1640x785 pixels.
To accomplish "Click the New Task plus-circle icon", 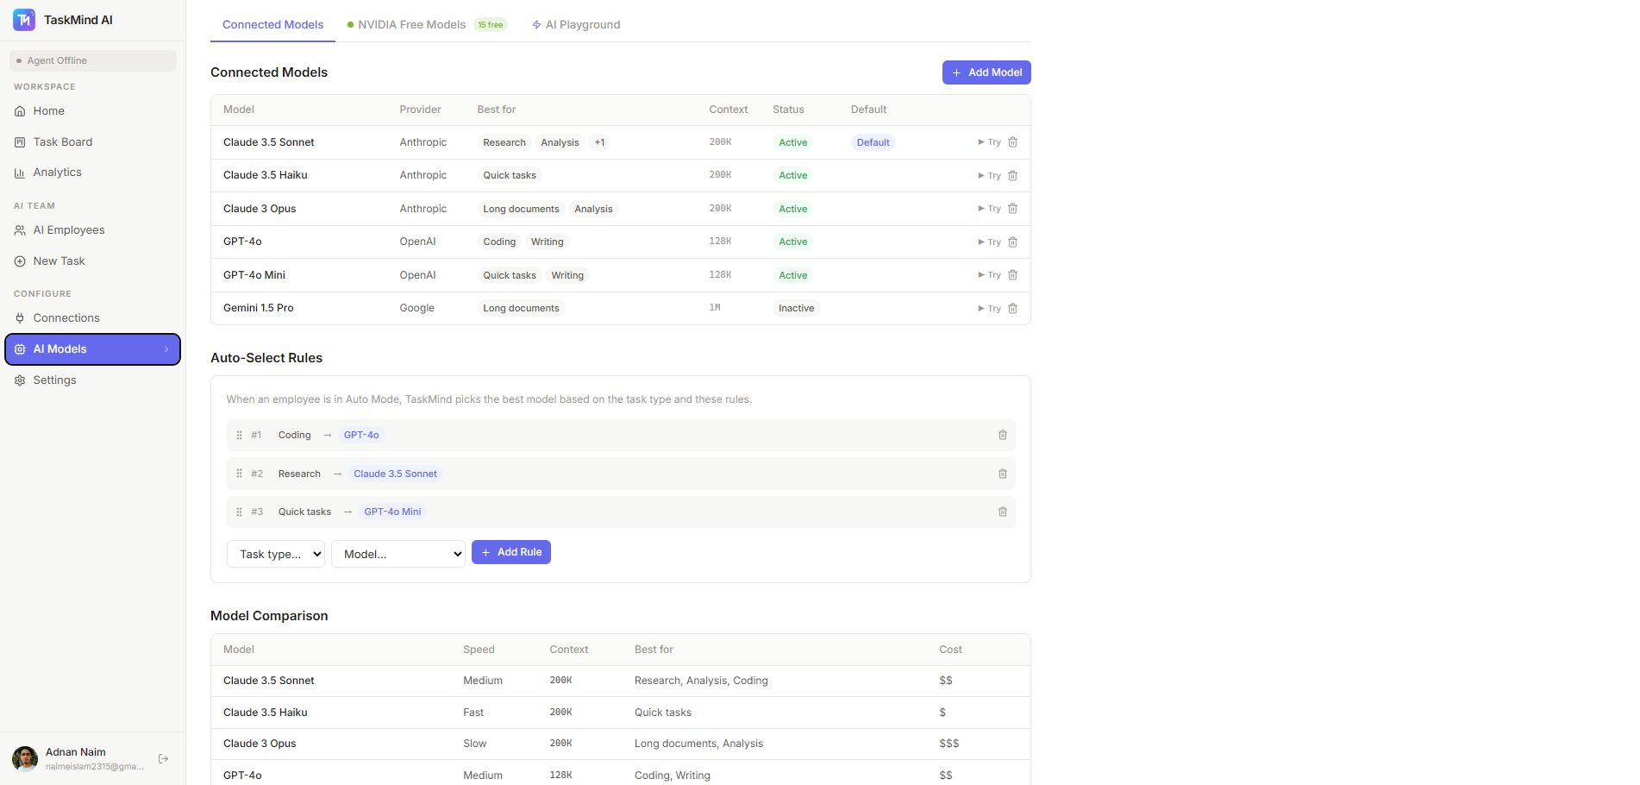I will coord(20,261).
